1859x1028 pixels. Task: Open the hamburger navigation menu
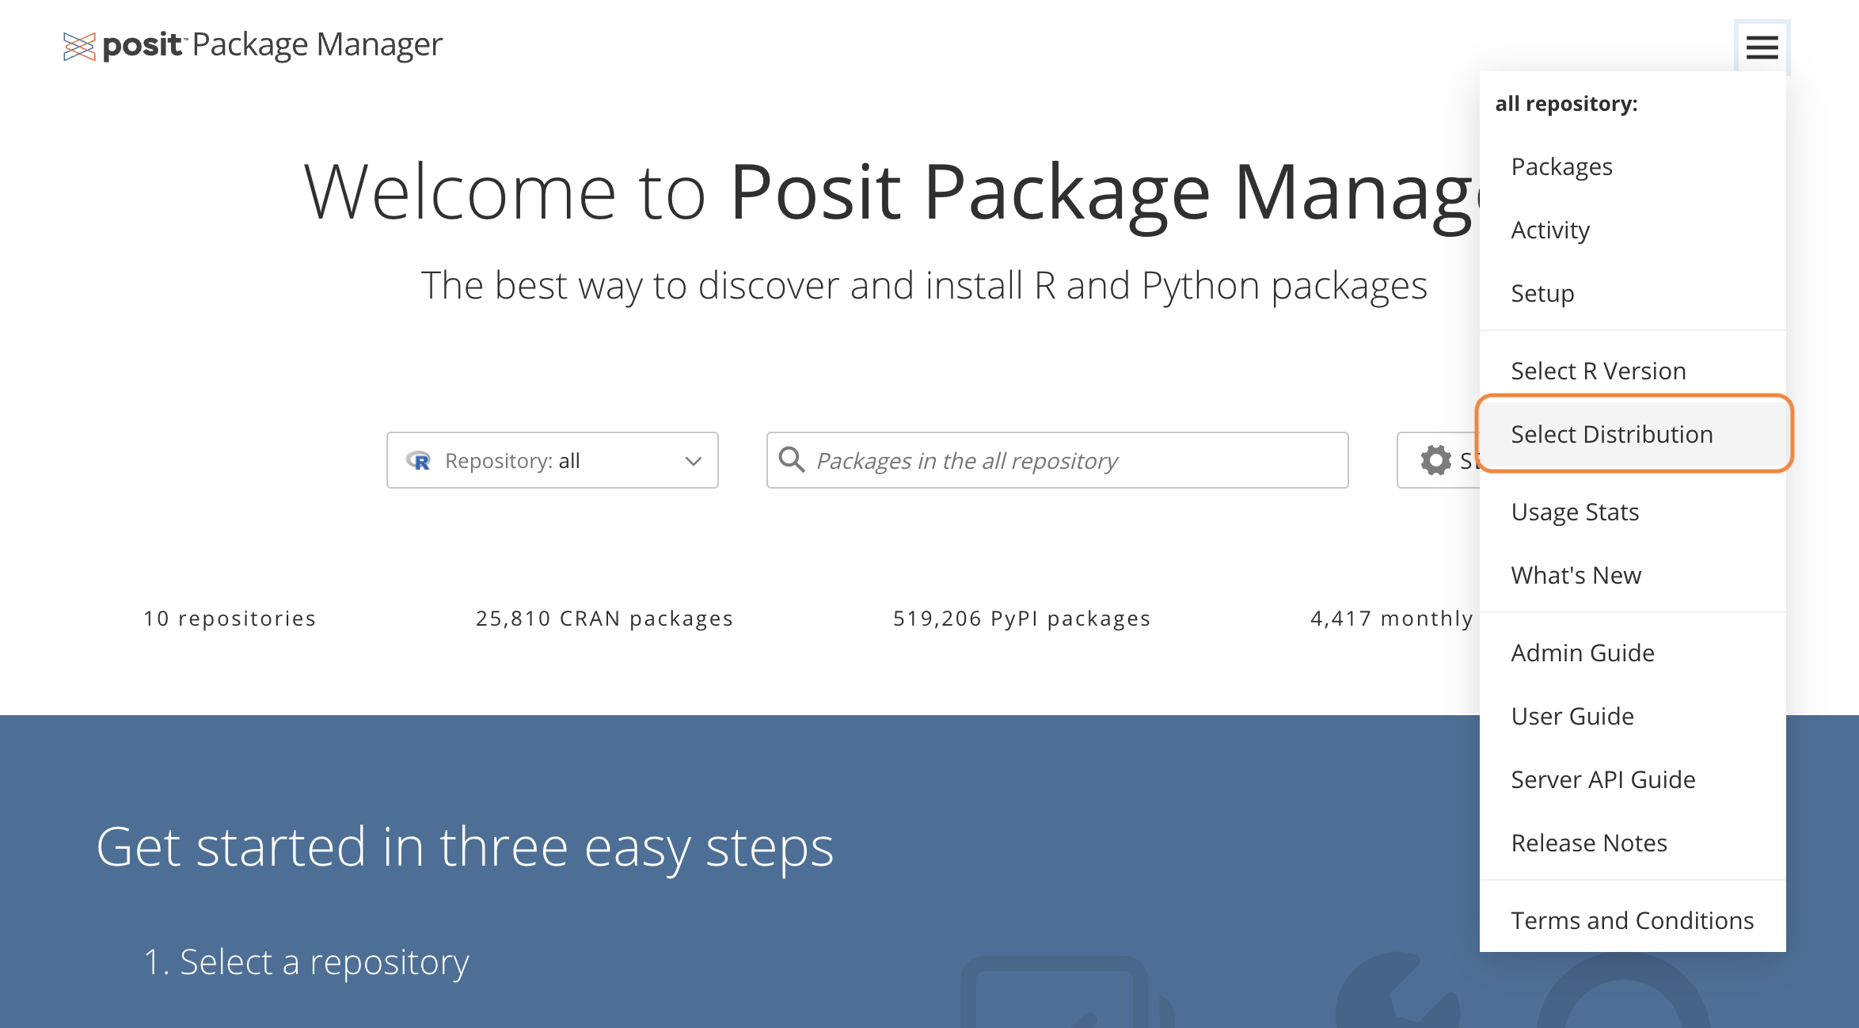pyautogui.click(x=1762, y=46)
